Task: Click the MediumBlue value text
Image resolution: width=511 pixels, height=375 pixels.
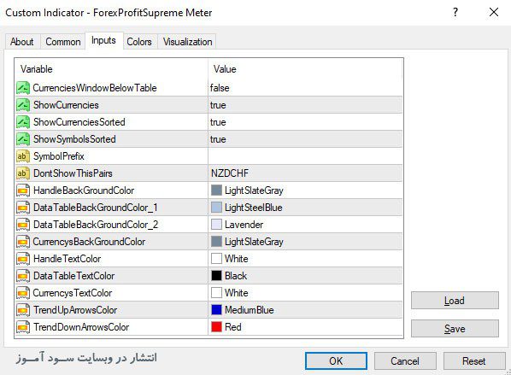Action: (x=250, y=310)
